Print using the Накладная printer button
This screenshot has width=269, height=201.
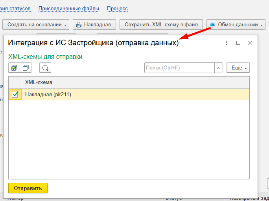tap(94, 25)
